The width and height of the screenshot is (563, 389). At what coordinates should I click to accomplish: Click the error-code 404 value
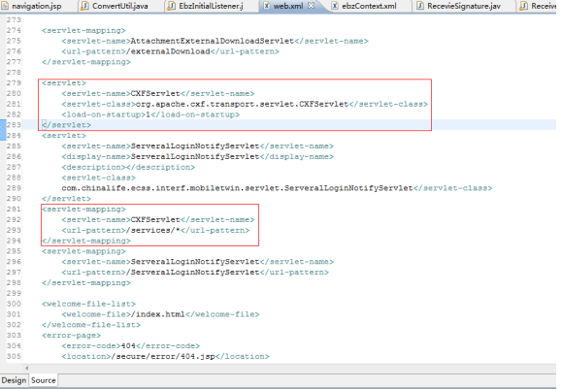128,345
